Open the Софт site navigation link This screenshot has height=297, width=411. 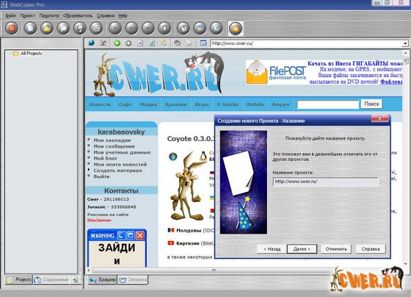coord(126,104)
